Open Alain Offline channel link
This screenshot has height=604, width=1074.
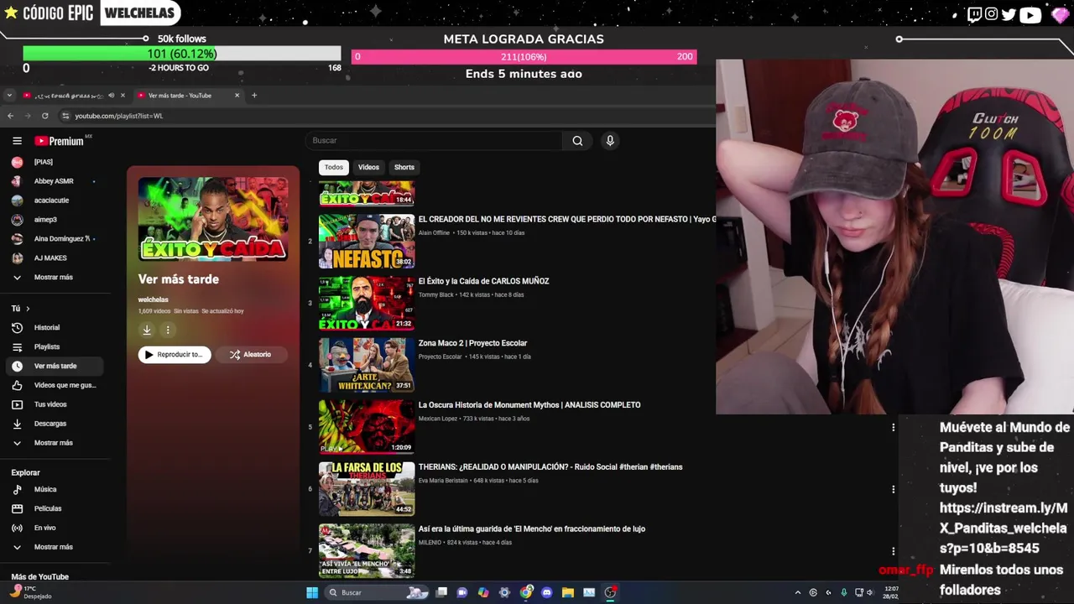coord(434,232)
